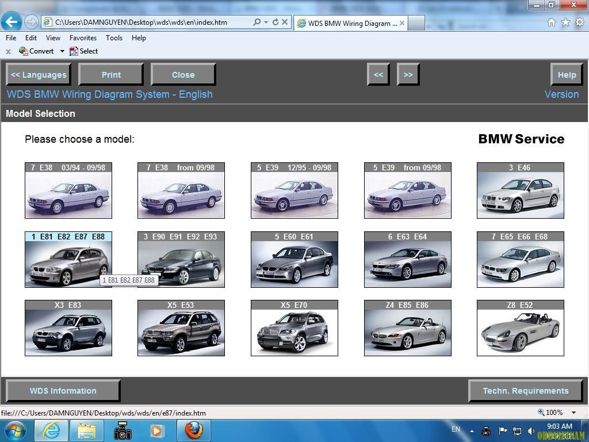Open the Favorites menu
The image size is (589, 442).
tap(83, 38)
